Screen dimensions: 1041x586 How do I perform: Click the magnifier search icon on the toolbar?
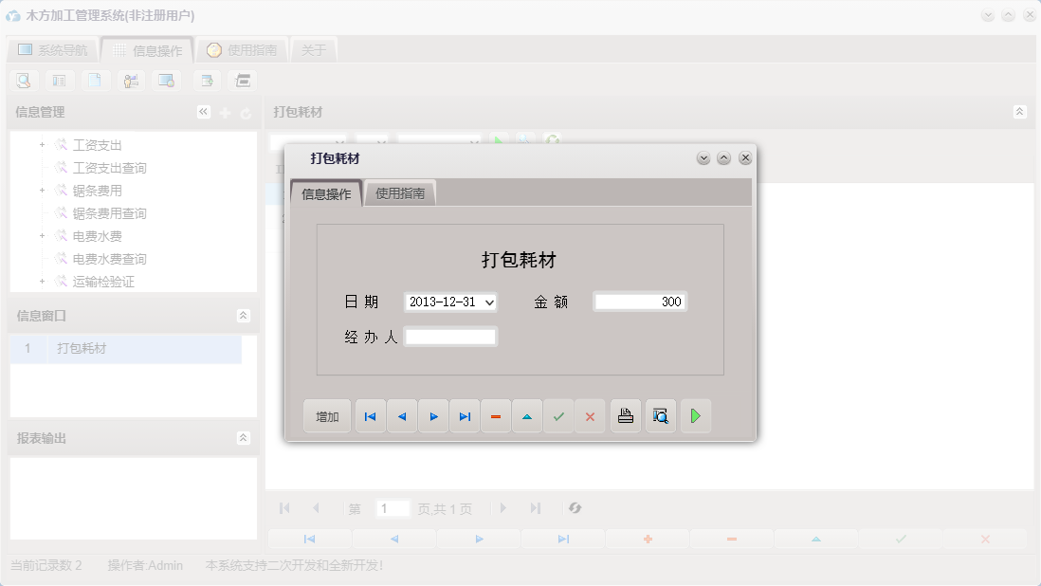[22, 81]
